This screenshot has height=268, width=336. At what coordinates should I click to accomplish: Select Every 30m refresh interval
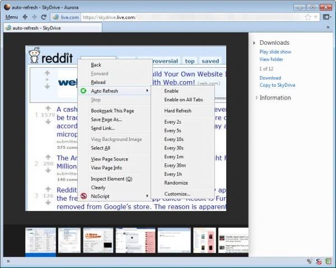point(175,166)
